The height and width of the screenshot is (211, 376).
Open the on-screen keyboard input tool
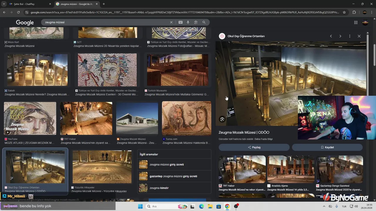coord(180,22)
